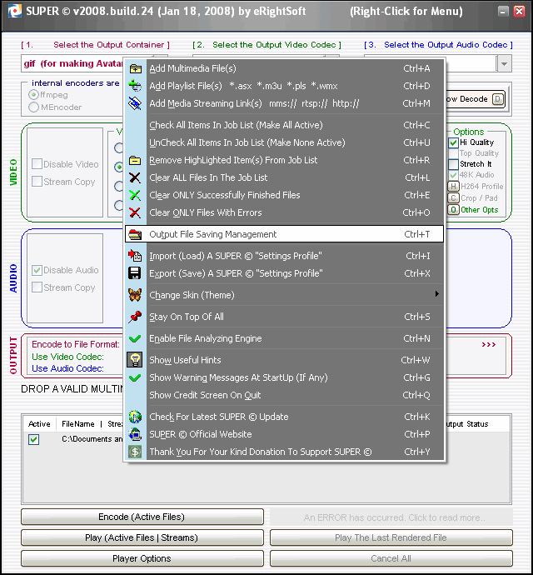Choose Add Multimedia File(s) menu entry
This screenshot has height=575, width=533.
(284, 68)
